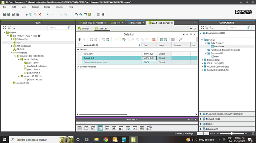The image size is (256, 143).
Task: Click the Variable (PLC) column header
Action: (x=112, y=45)
